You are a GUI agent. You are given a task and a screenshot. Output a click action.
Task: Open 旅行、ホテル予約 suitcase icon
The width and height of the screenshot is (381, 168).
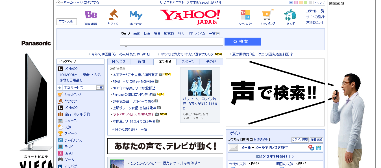tap(60, 114)
